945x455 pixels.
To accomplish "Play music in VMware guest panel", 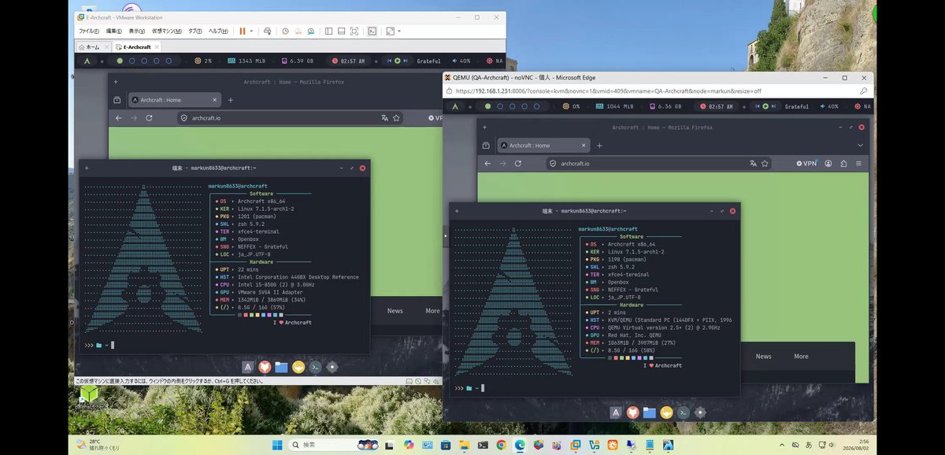I will tap(398, 61).
